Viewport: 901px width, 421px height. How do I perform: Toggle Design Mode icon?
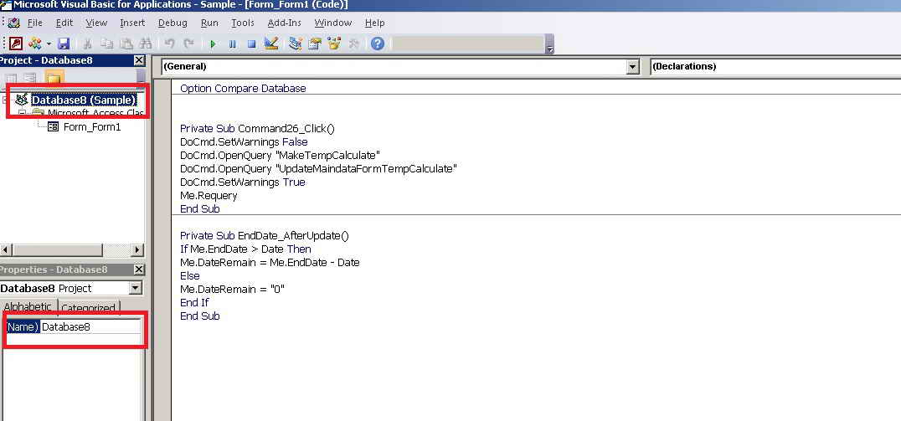(x=271, y=44)
